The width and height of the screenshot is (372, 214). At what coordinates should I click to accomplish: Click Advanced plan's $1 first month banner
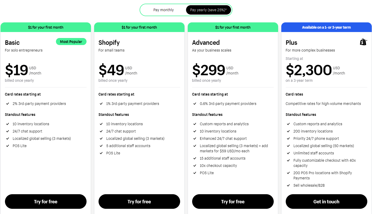(x=233, y=27)
